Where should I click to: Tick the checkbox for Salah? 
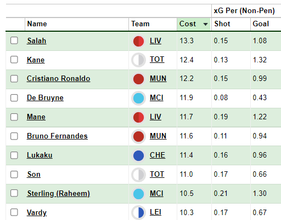click(14, 40)
